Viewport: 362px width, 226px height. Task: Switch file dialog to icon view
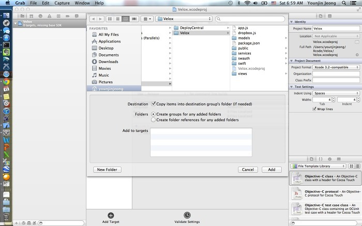pos(110,19)
